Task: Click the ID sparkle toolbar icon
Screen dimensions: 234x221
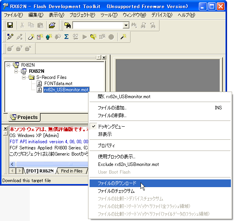Action: click(x=102, y=37)
